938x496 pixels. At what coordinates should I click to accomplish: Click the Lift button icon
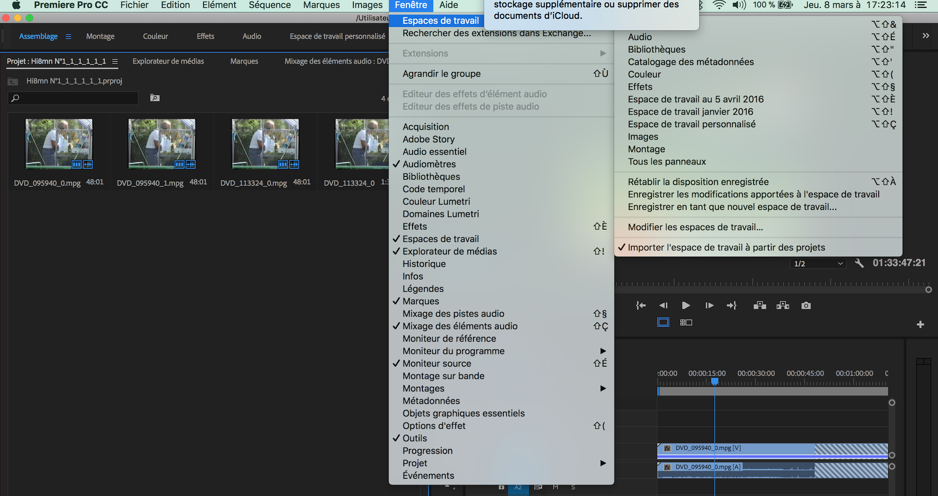click(760, 305)
